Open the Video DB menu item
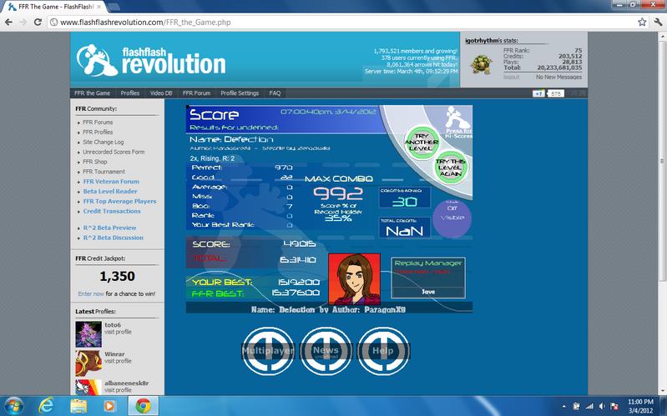 pos(161,93)
